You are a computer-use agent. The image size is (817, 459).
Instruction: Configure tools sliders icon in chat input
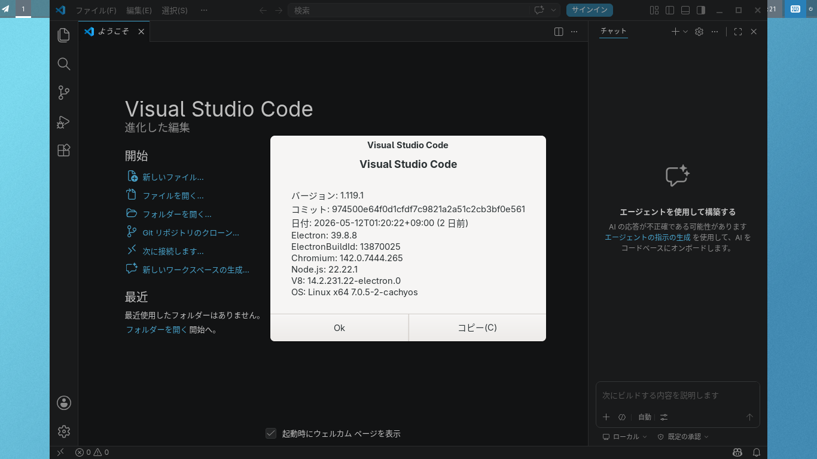tap(663, 417)
